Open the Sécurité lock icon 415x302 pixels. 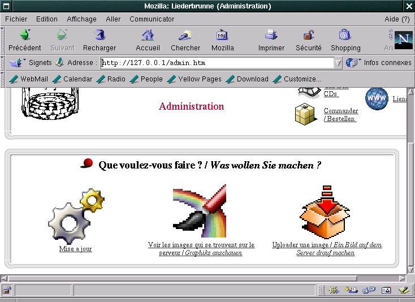tap(308, 36)
